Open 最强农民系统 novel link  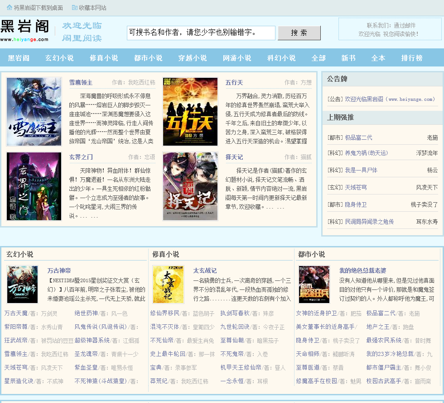coord(384,341)
